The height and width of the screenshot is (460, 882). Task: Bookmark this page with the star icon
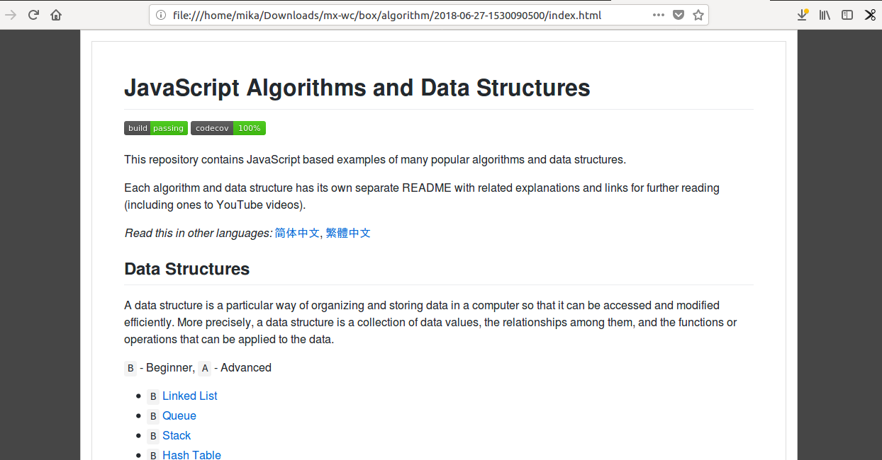pyautogui.click(x=698, y=15)
